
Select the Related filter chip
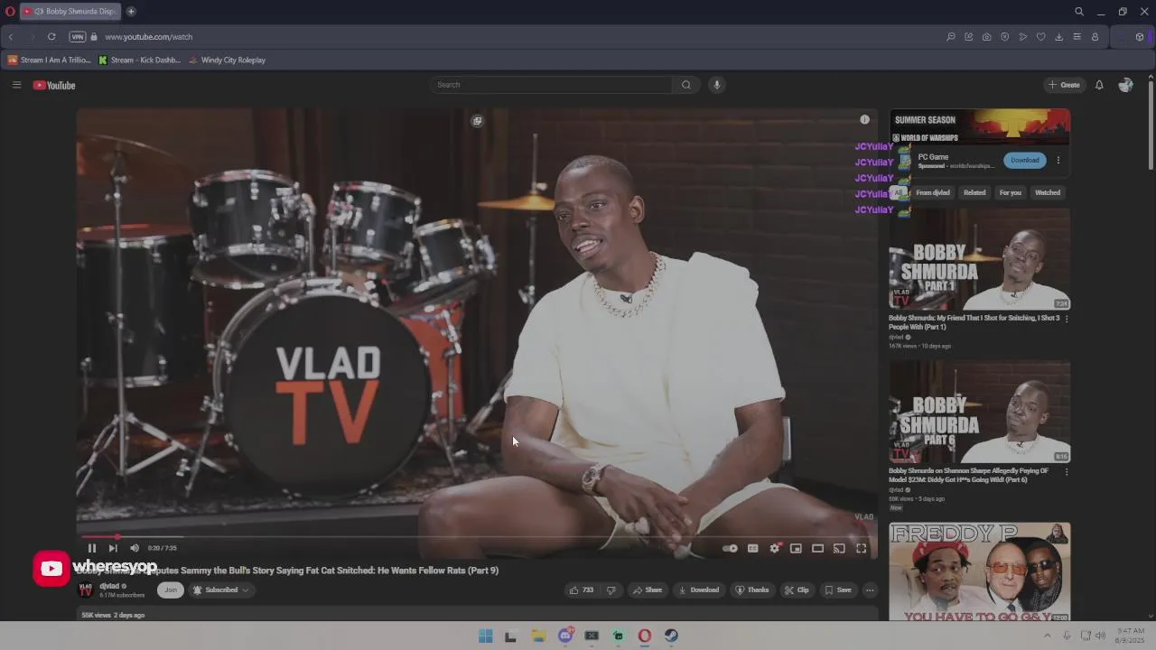(974, 193)
